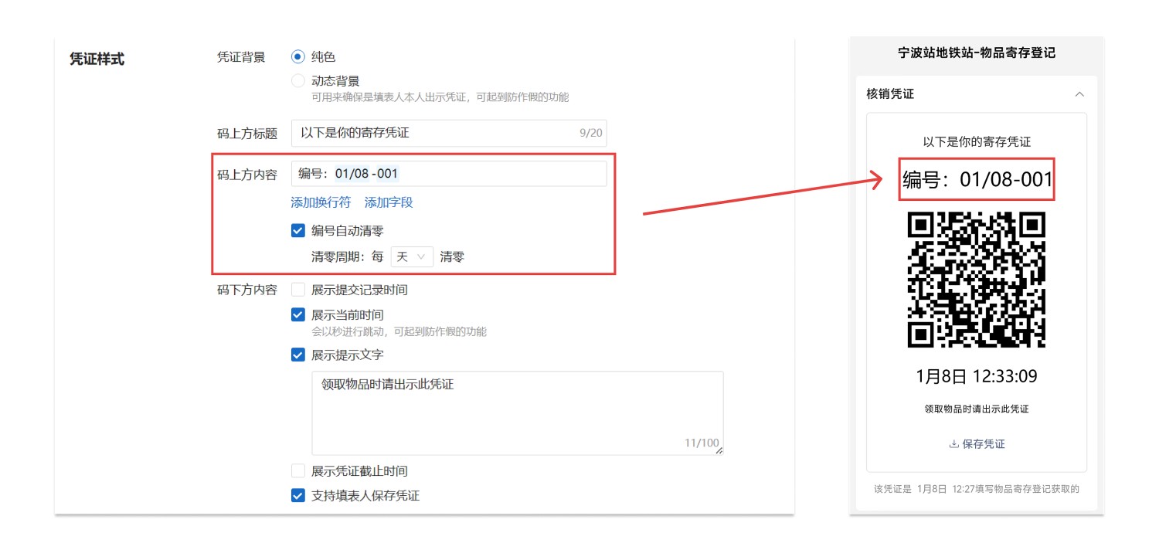Click the resize grip of the hint textarea
The height and width of the screenshot is (550, 1159).
tap(719, 450)
